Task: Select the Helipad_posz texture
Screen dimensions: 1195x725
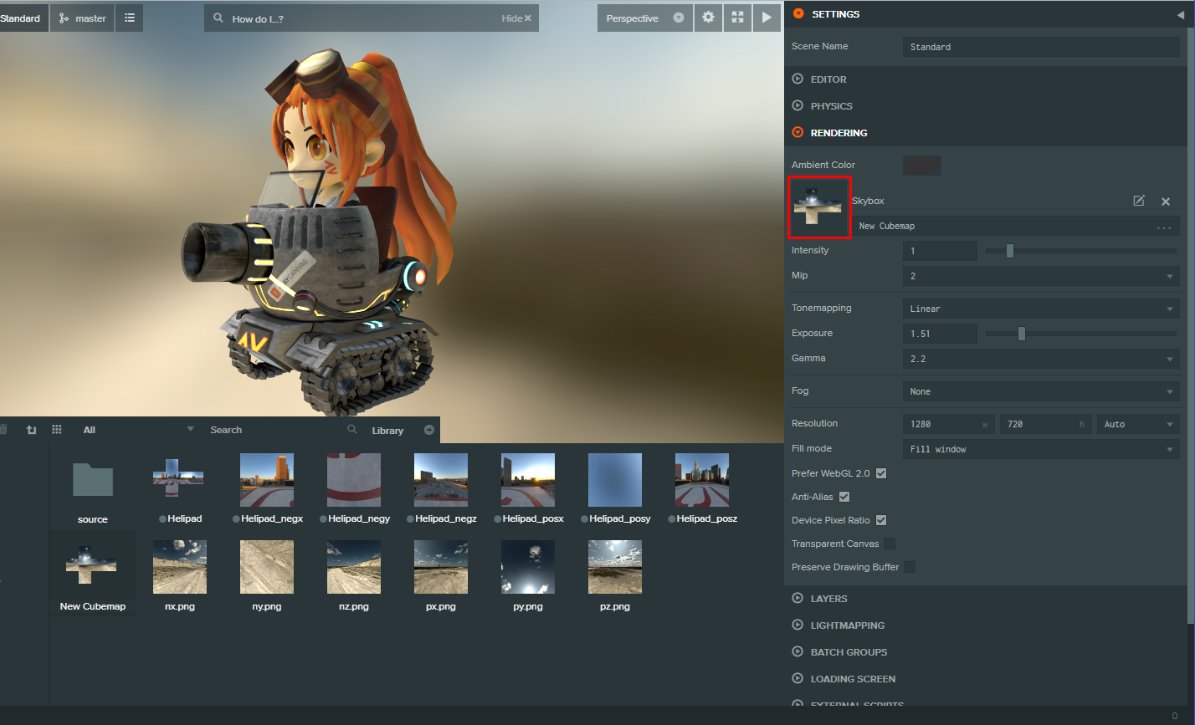Action: pyautogui.click(x=702, y=490)
